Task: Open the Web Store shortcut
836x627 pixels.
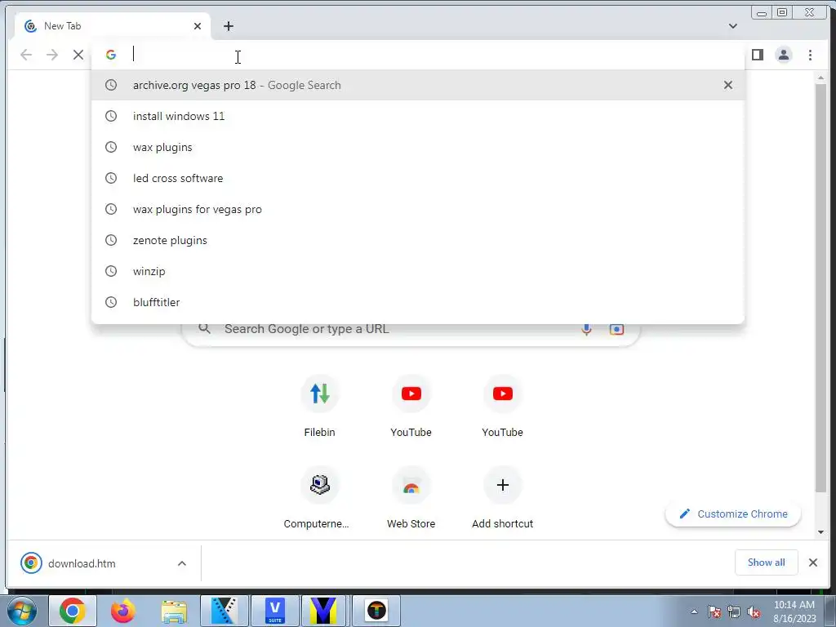Action: 411,497
